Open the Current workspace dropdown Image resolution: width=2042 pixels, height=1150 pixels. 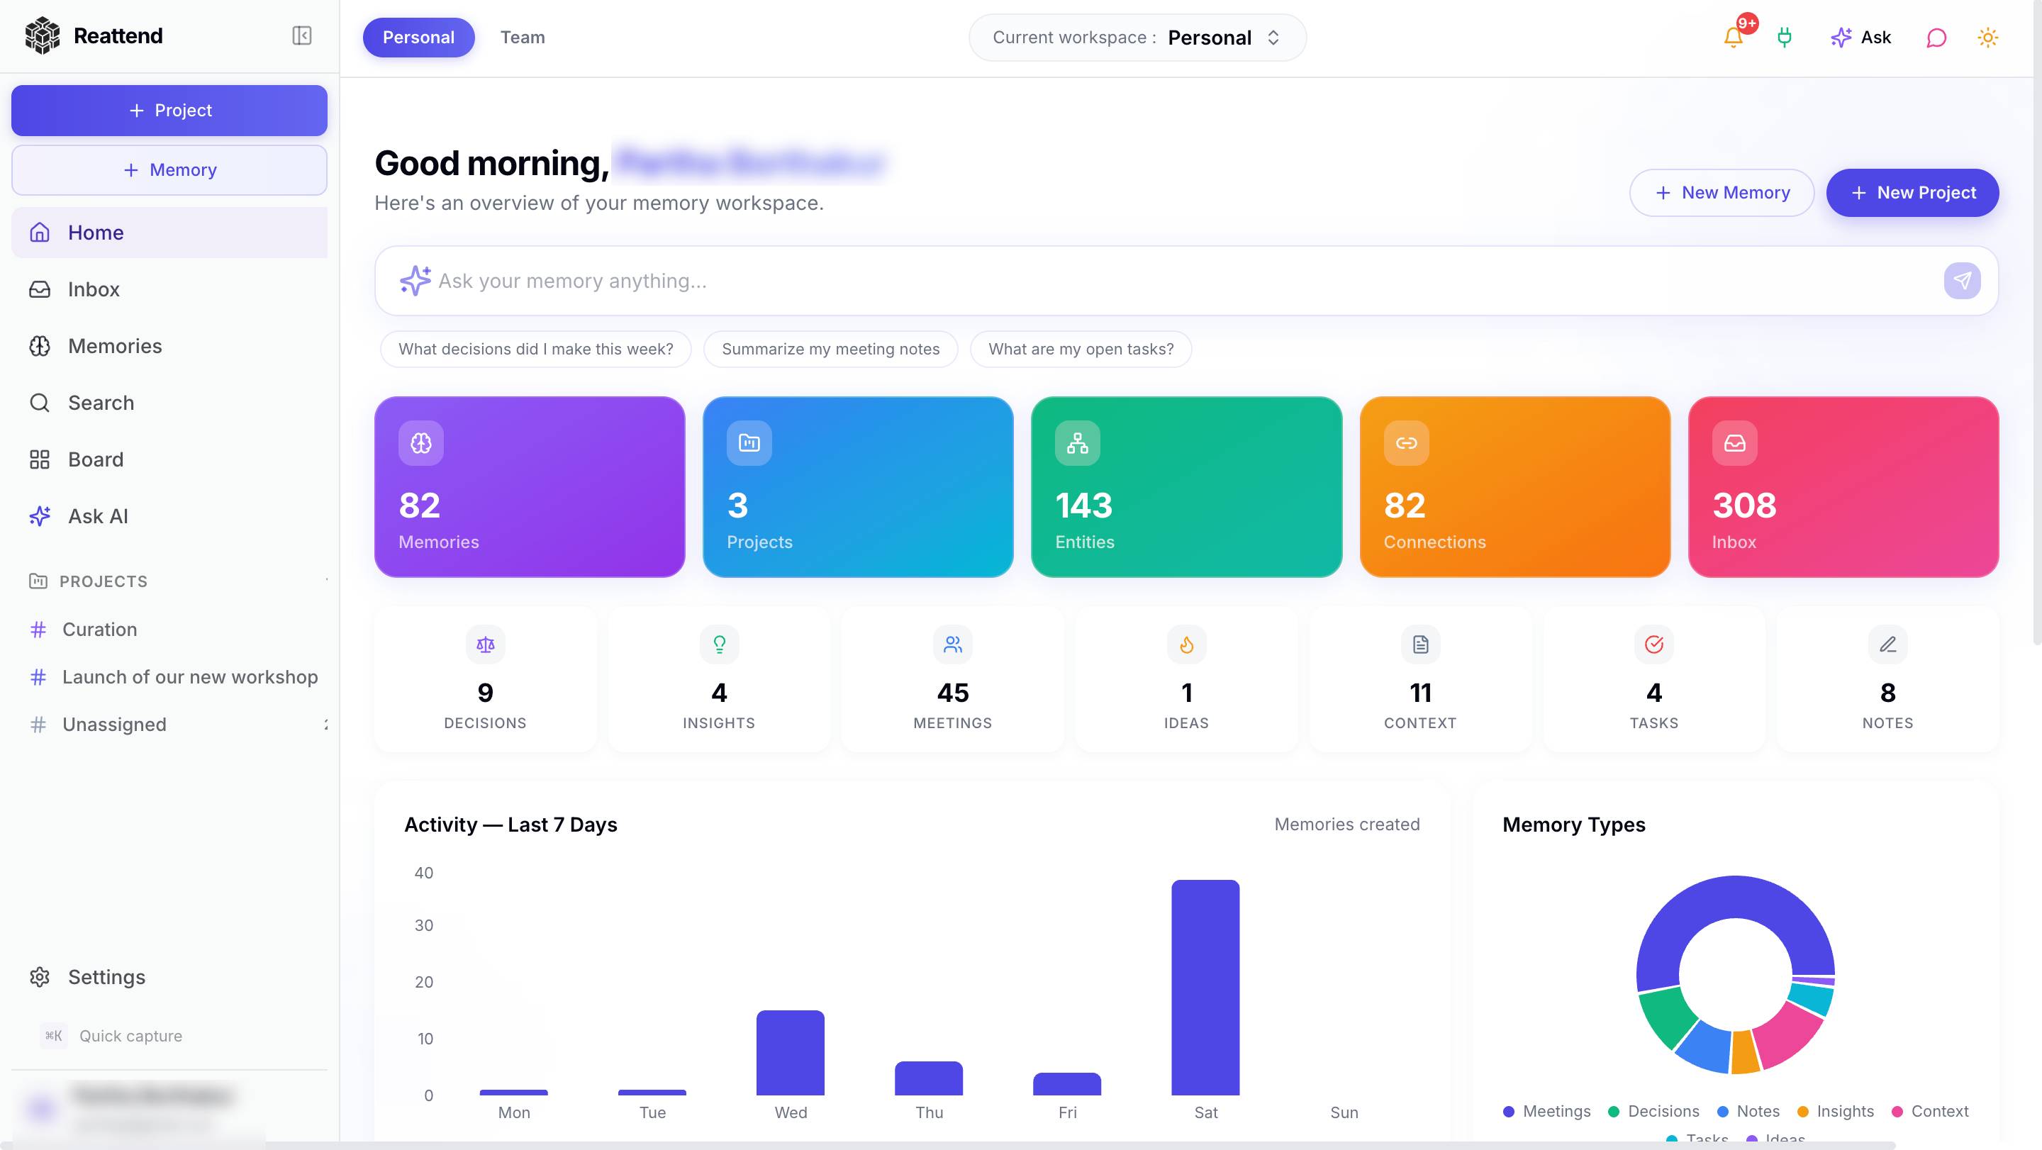[x=1137, y=38]
